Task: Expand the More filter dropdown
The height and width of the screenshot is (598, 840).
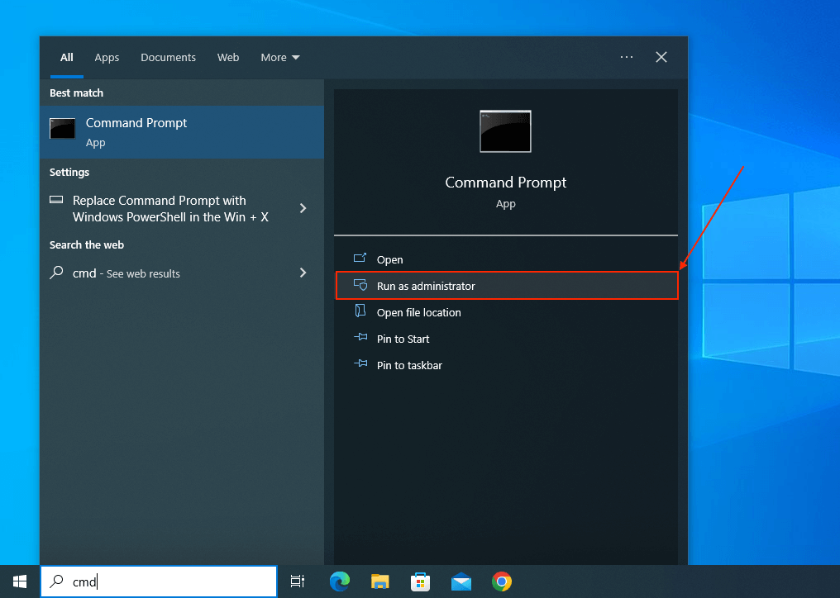Action: pos(280,58)
